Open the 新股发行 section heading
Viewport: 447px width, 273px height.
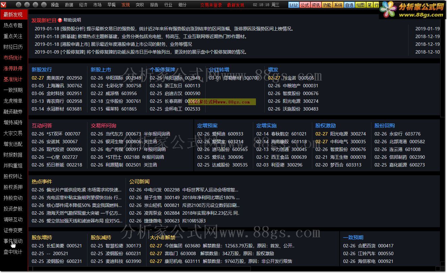42,69
